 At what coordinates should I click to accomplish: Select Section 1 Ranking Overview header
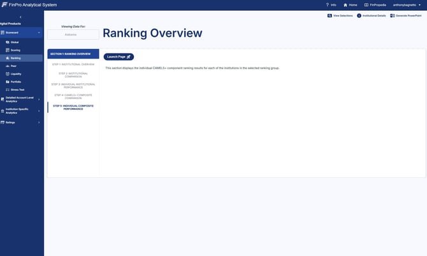coord(73,54)
